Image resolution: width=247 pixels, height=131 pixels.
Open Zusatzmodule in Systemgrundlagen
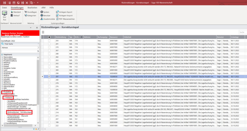tap(48, 19)
